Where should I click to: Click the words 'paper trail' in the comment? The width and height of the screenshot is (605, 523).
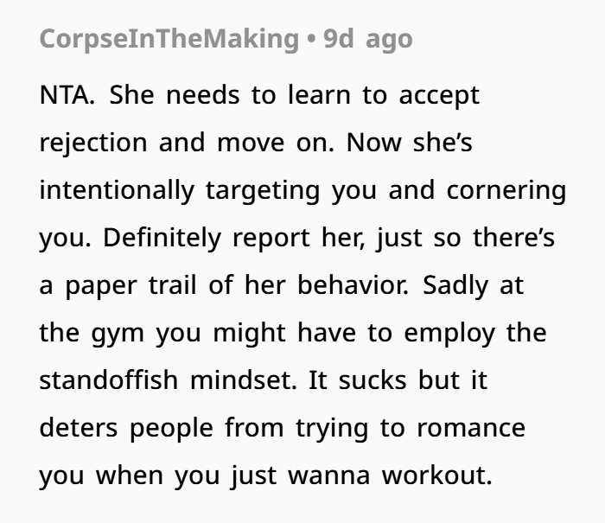tap(131, 286)
